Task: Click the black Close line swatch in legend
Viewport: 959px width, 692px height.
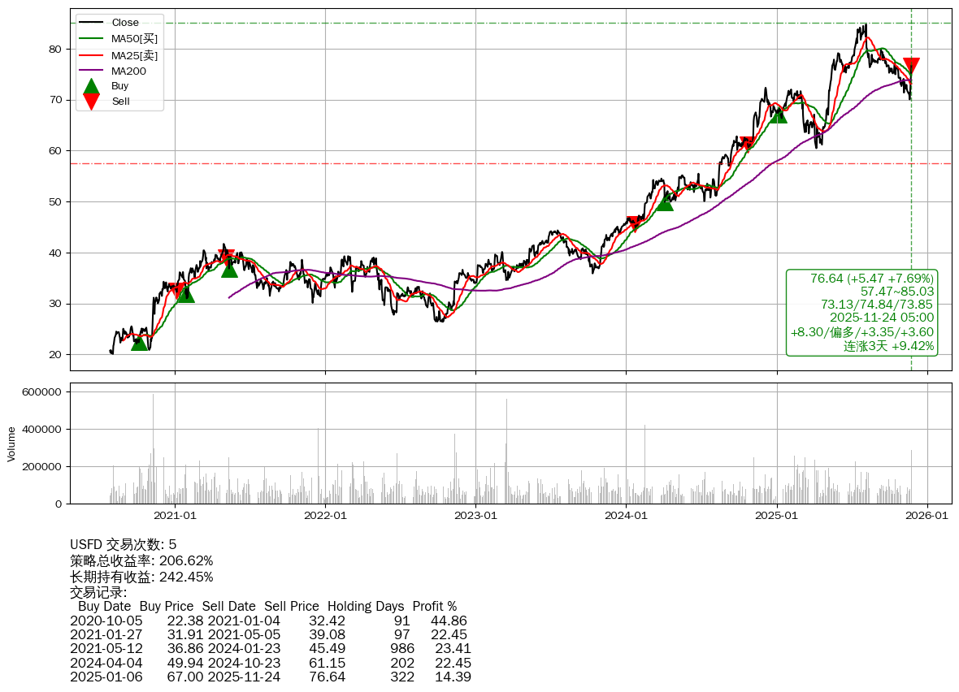Action: pyautogui.click(x=92, y=23)
